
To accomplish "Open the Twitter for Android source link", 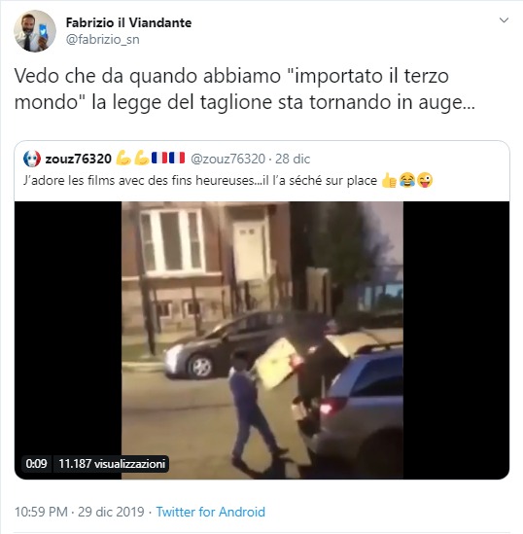I will pyautogui.click(x=210, y=512).
